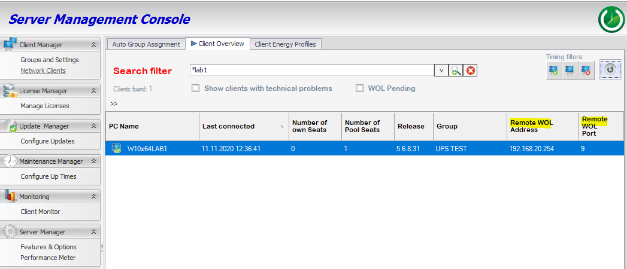The image size is (627, 269).
Task: Click the green power logo icon
Action: tap(612, 20)
